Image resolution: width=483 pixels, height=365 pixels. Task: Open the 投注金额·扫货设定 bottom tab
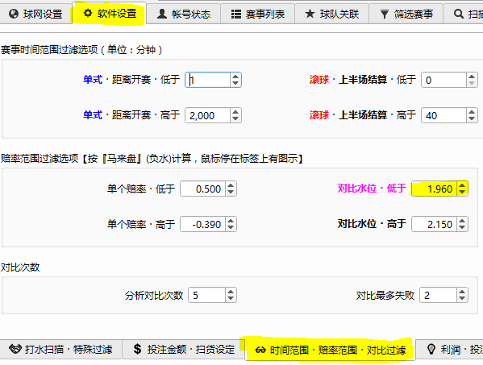(184, 350)
